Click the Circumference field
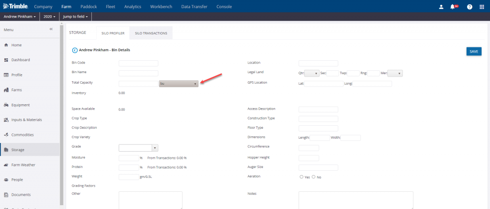The image size is (490, 209). click(x=309, y=148)
